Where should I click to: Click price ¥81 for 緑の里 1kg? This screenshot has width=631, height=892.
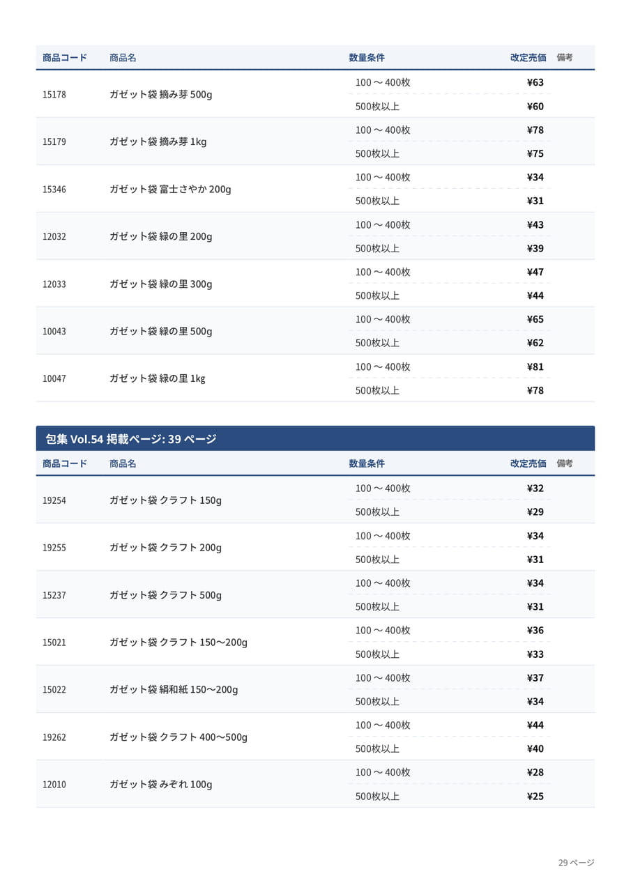point(535,367)
